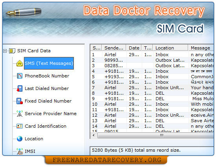Open PhoneBook Number in the tree
Screen dimensions: 216x167
[47, 76]
